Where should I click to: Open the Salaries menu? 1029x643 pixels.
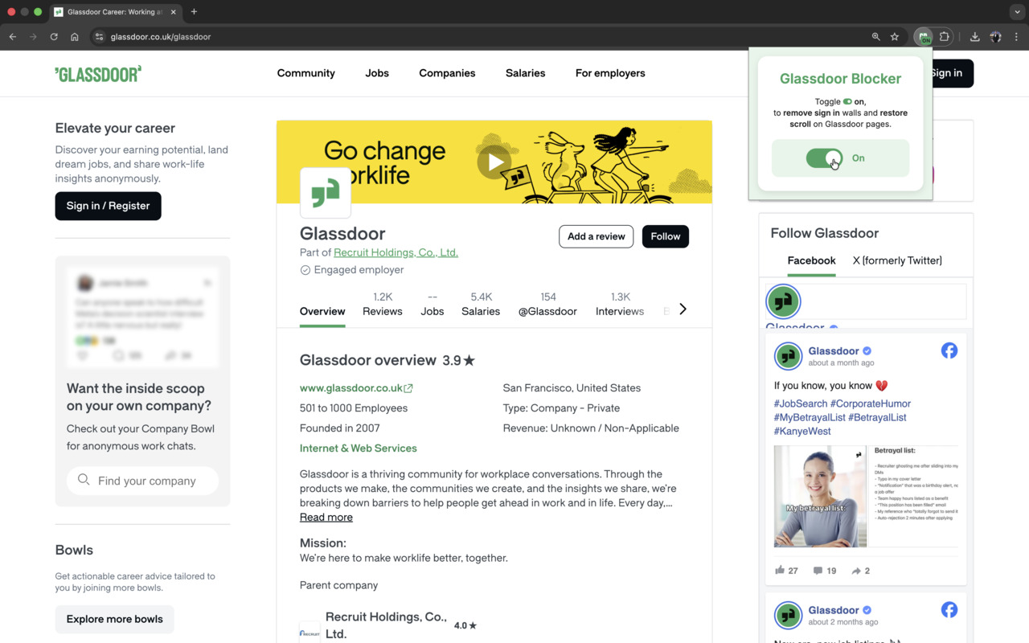(x=526, y=73)
